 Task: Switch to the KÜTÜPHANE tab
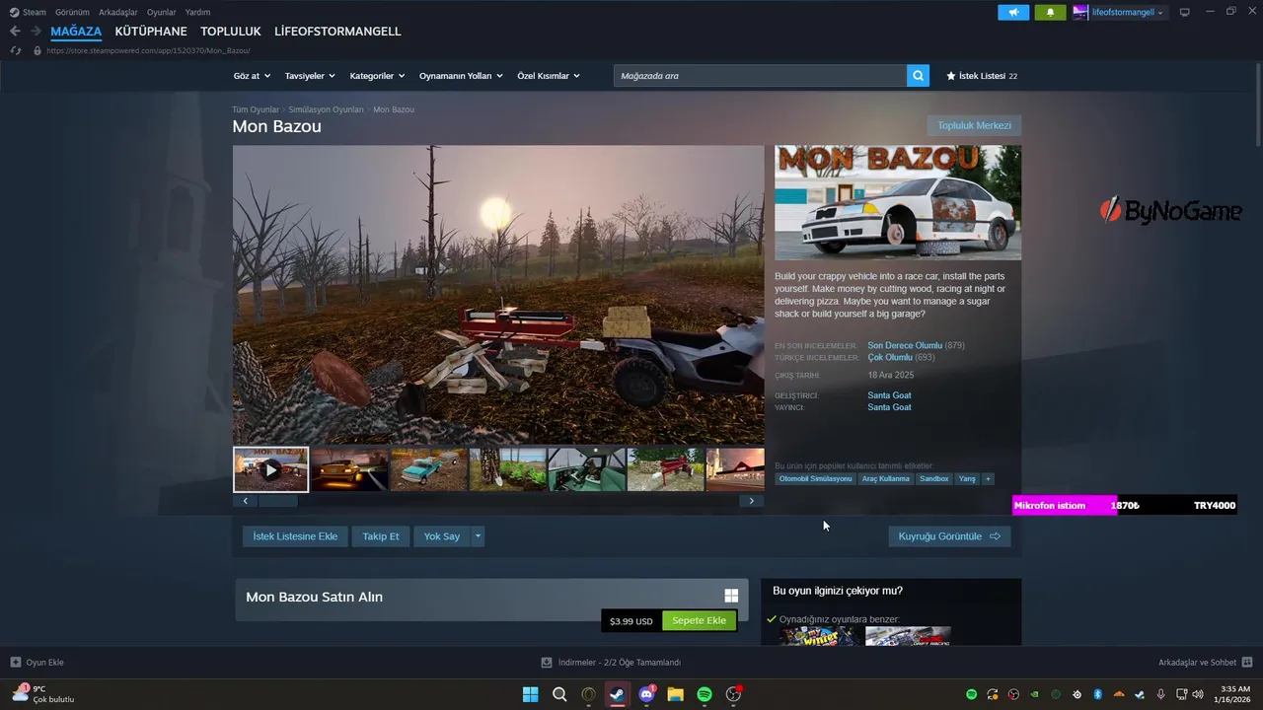pyautogui.click(x=151, y=32)
